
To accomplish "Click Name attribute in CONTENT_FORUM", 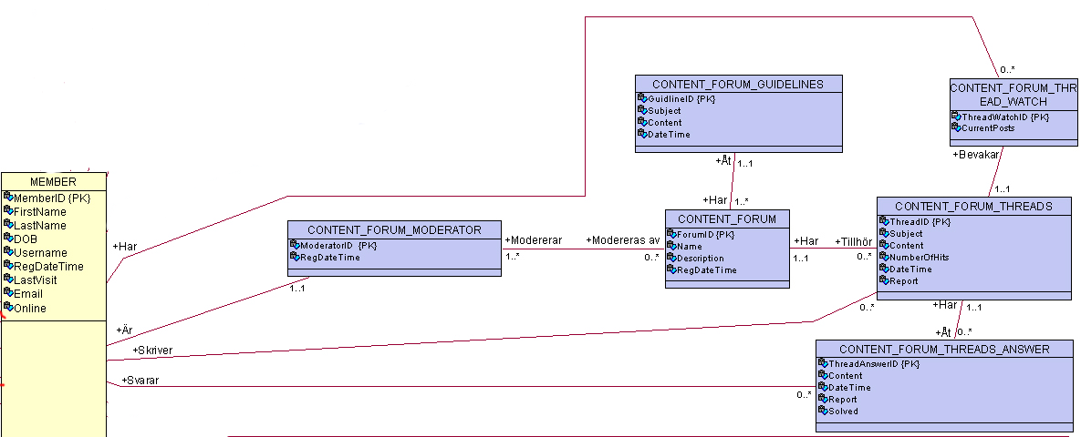I will coord(690,247).
